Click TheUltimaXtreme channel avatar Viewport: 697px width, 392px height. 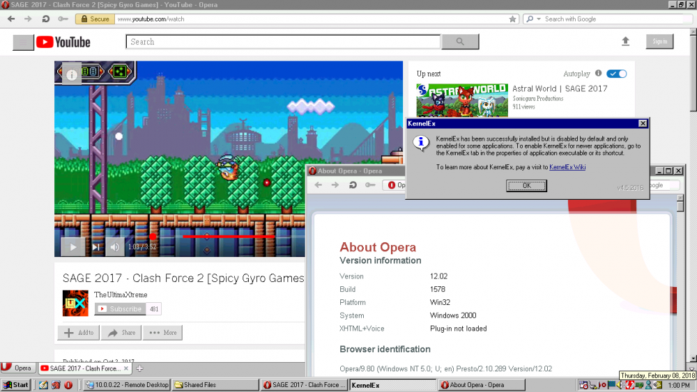75,303
